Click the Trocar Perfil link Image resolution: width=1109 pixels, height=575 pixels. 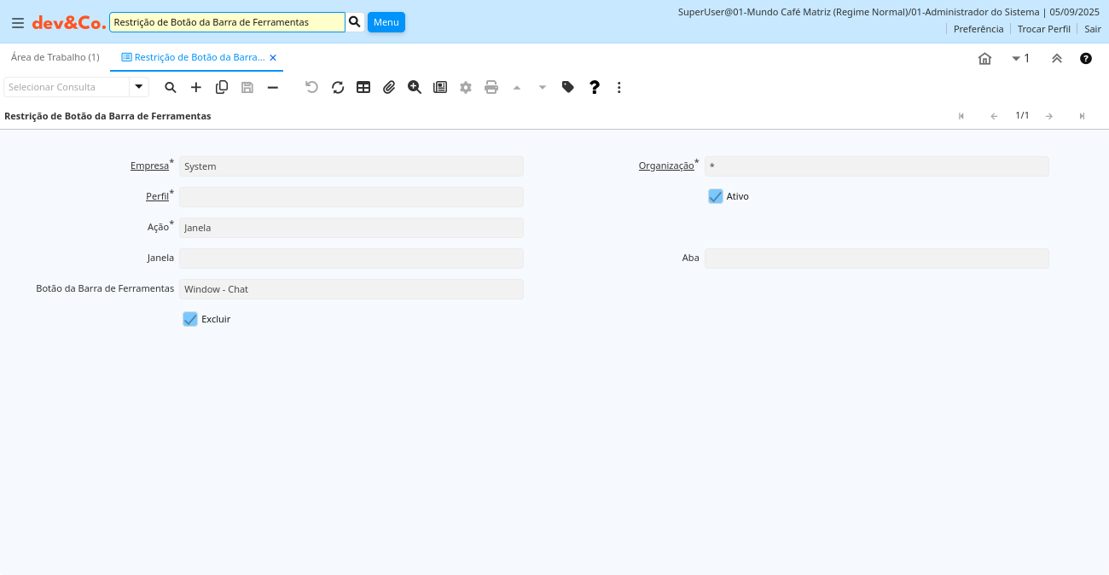coord(1043,29)
